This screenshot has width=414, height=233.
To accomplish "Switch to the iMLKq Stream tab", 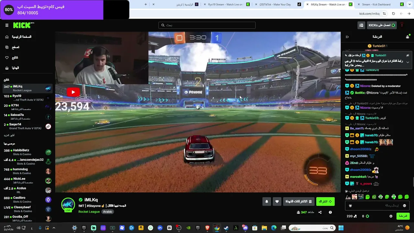I will click(x=330, y=5).
